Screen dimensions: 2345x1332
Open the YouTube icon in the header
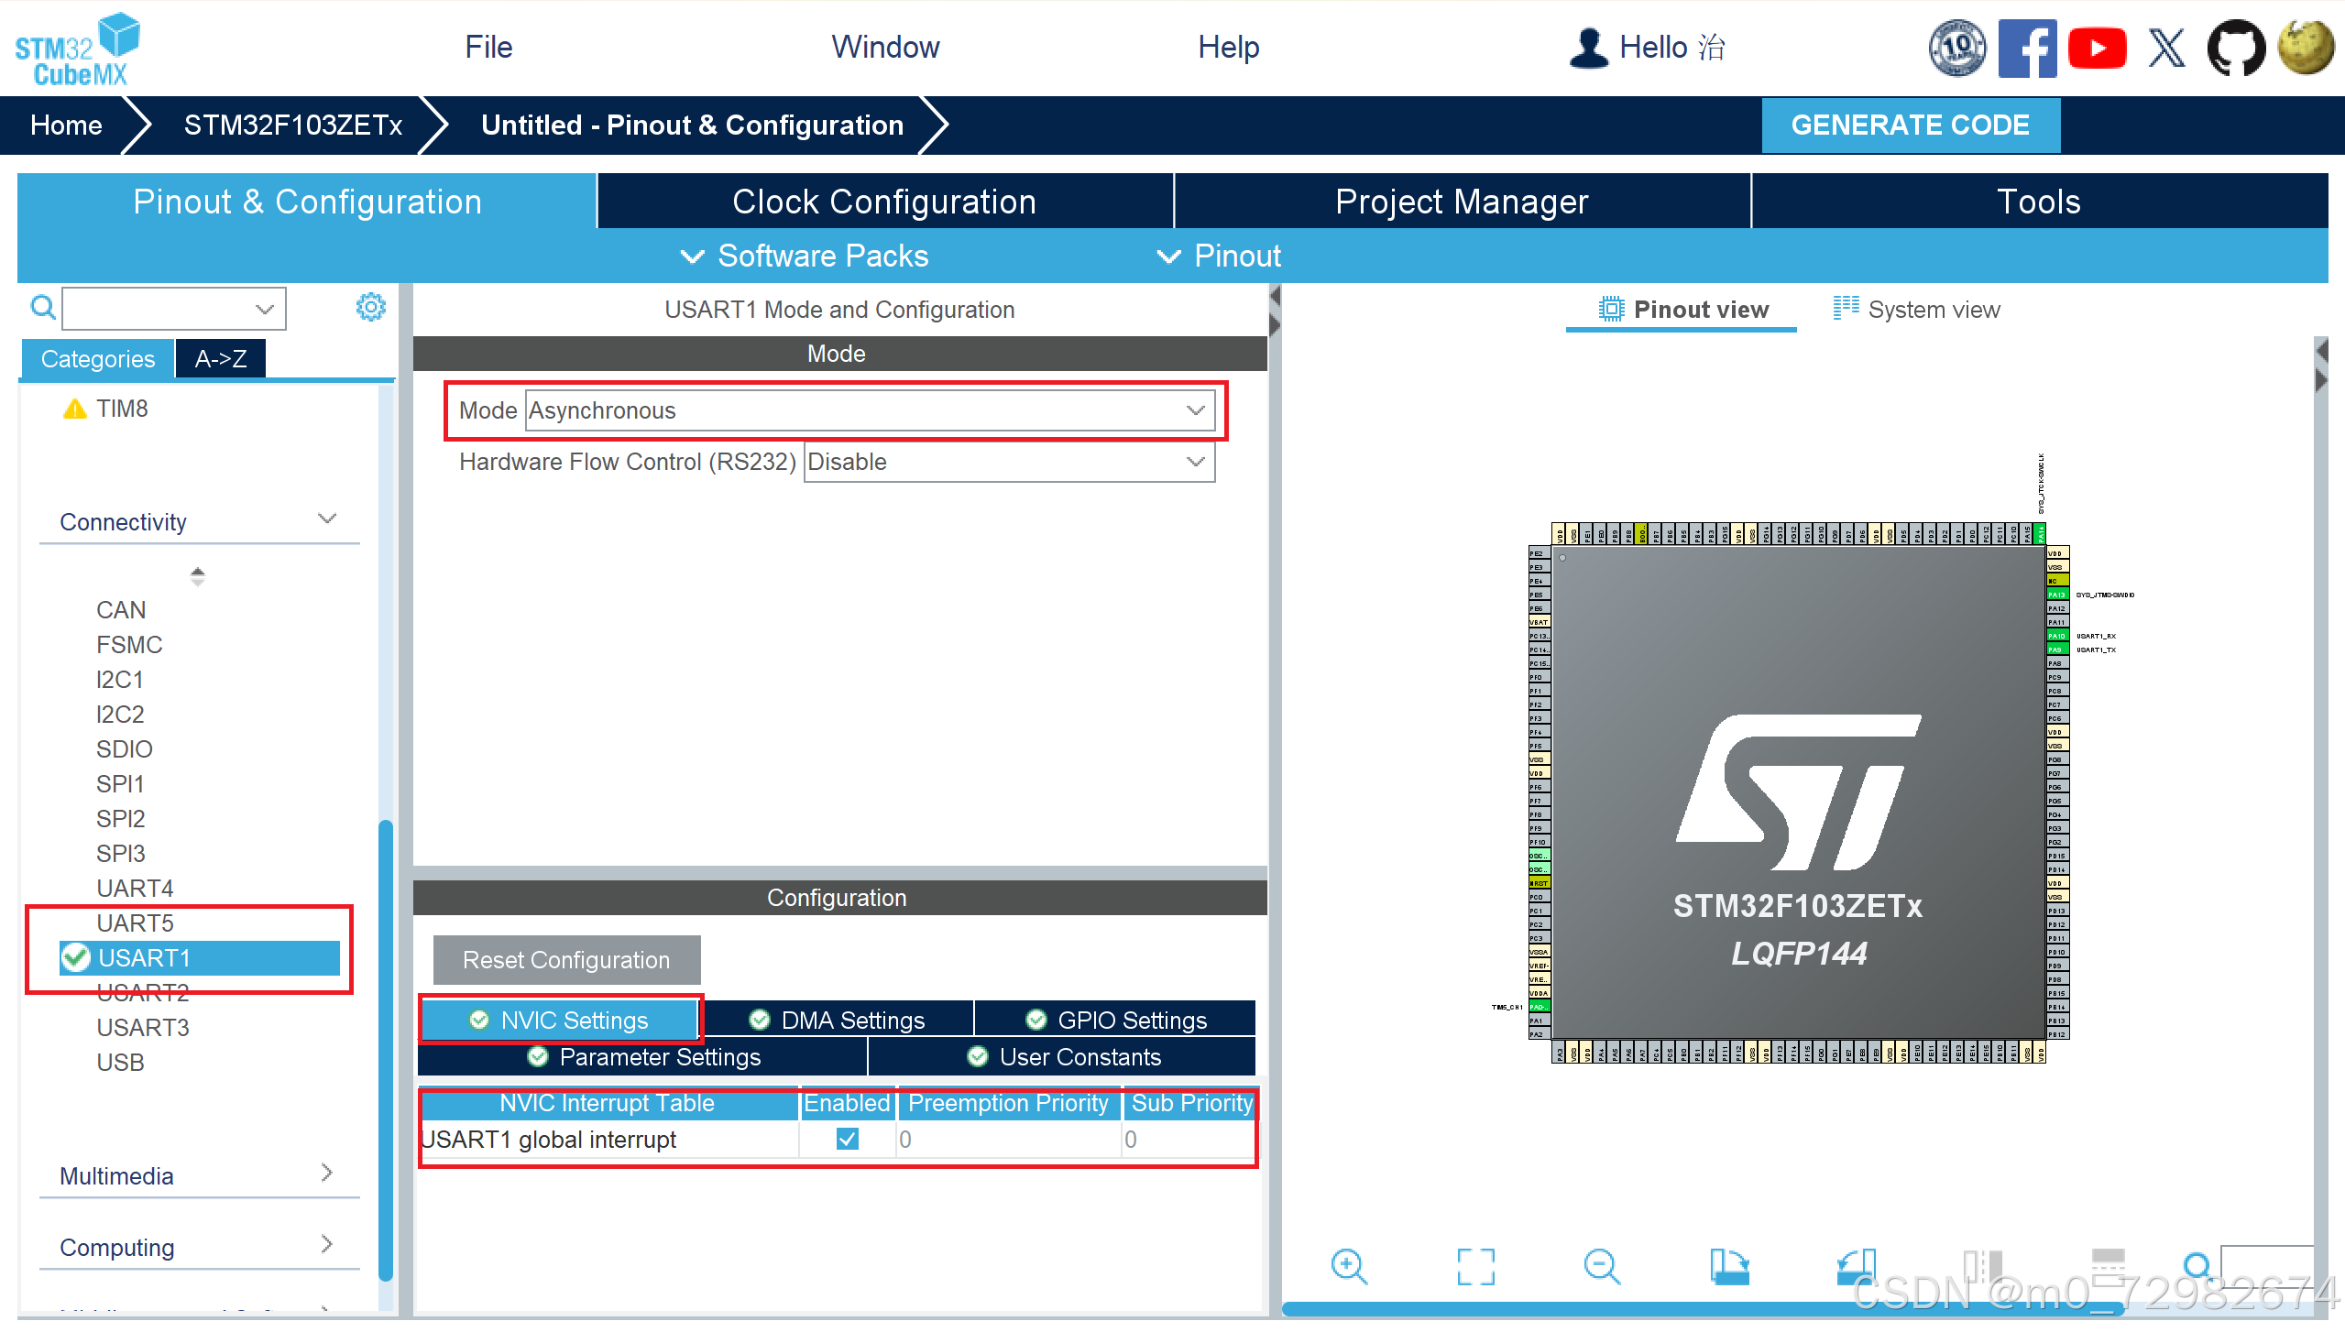click(2098, 47)
